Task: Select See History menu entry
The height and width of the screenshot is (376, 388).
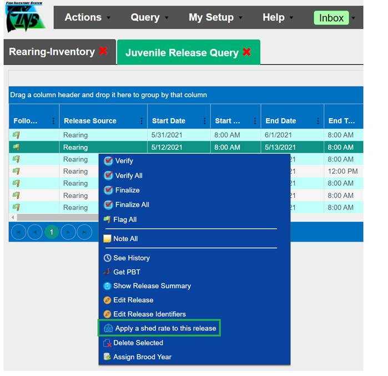Action: (x=132, y=258)
